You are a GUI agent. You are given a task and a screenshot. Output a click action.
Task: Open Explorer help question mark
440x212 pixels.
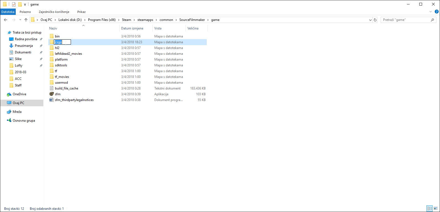437,12
